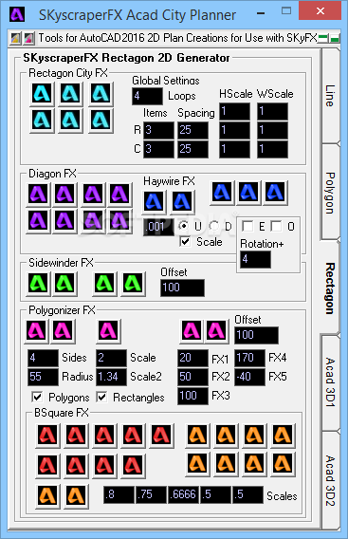Click the C Spacing input field

(x=192, y=149)
